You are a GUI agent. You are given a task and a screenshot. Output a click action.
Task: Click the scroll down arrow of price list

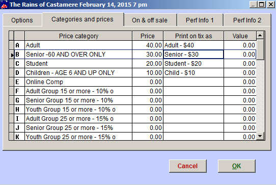point(260,136)
